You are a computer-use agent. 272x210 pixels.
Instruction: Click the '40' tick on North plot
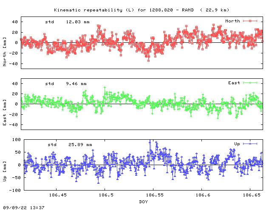click(x=15, y=22)
